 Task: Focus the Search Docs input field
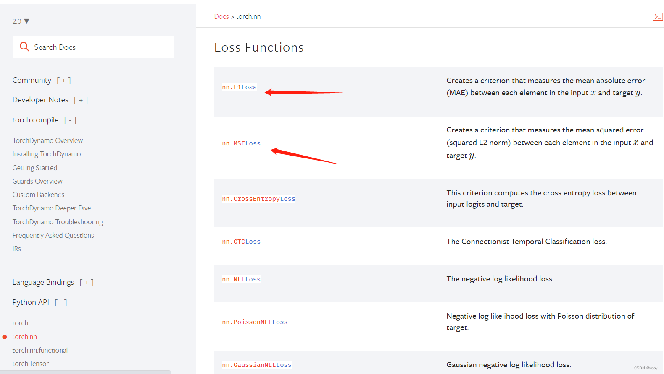point(93,47)
